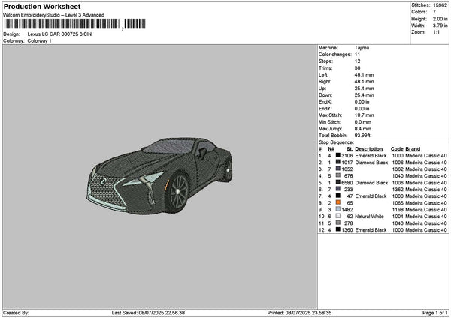
Task: Click the N# column header
Action: 331,149
